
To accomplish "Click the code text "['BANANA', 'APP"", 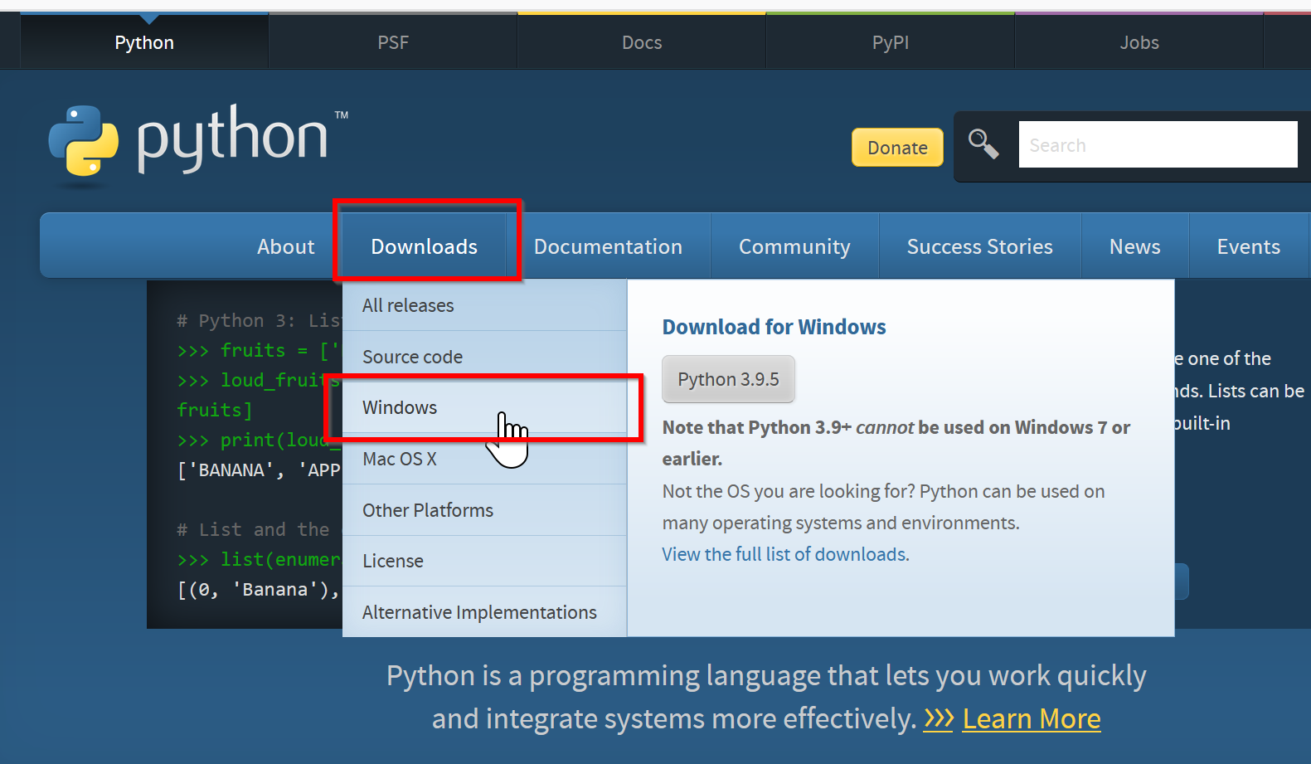I will click(259, 470).
